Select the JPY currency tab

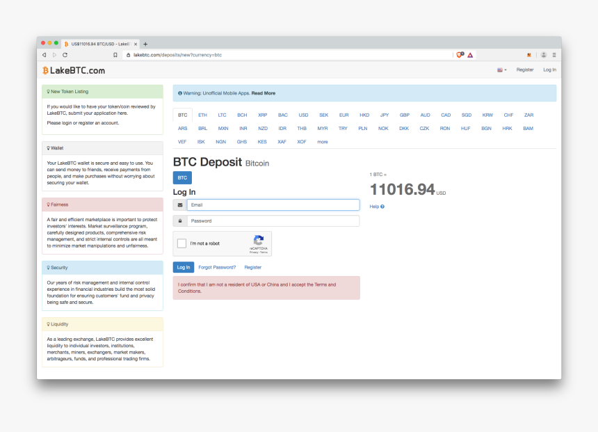pos(385,115)
